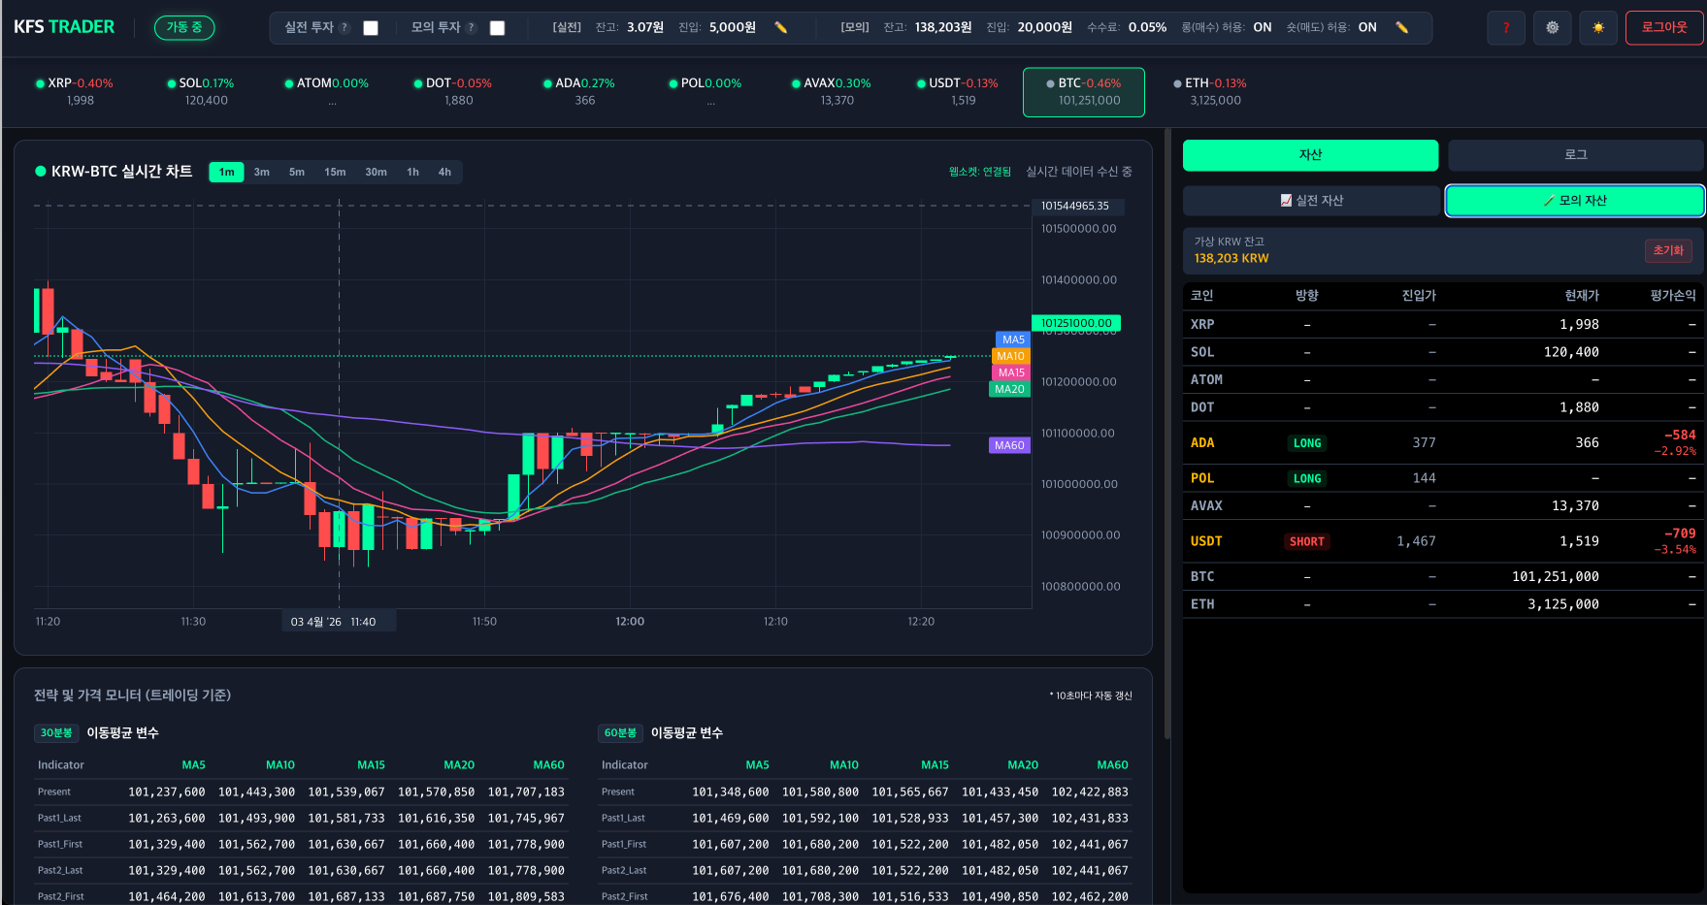Switch theme using the sun icon
The image size is (1707, 905).
tap(1597, 28)
